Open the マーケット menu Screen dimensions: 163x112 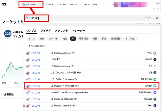tap(74, 5)
